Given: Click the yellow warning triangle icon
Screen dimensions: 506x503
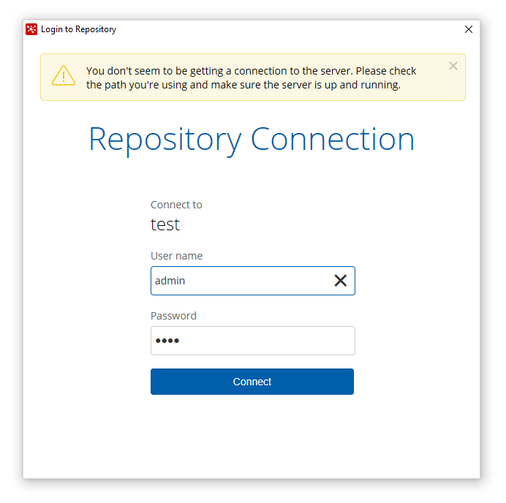Looking at the screenshot, I should pos(64,76).
